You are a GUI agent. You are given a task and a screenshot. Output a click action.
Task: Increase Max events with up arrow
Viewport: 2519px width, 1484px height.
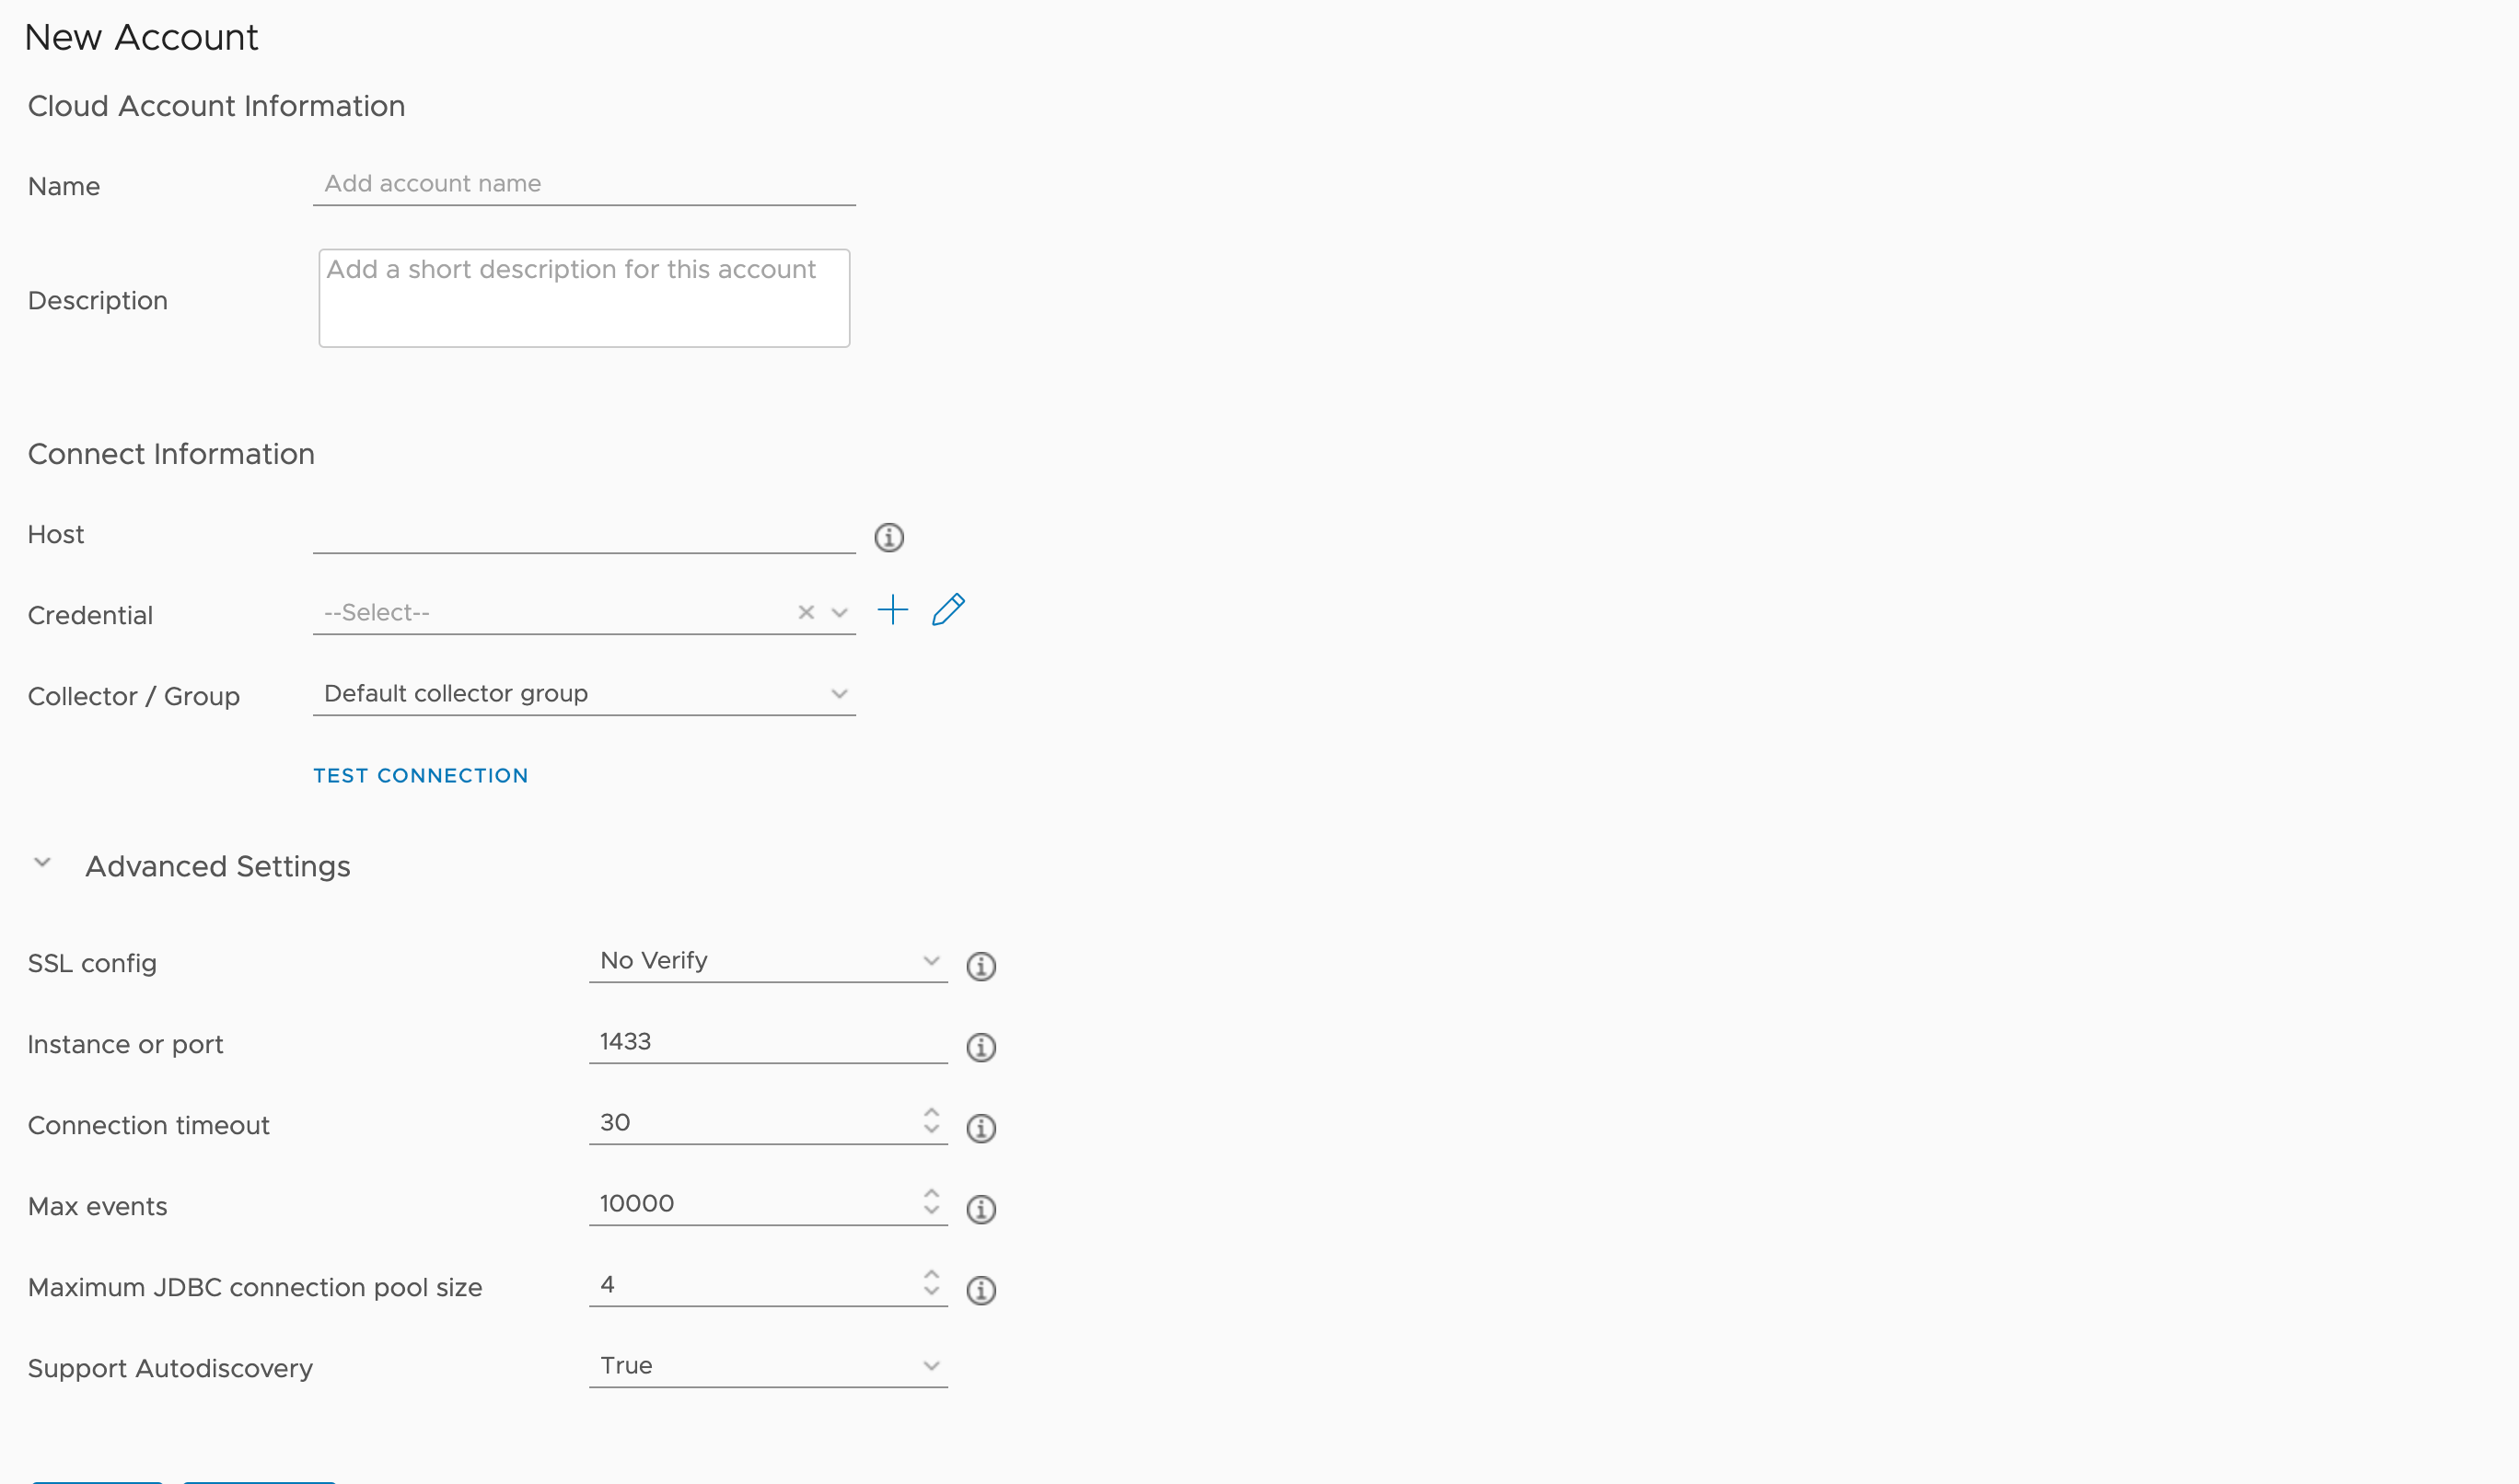point(931,1193)
